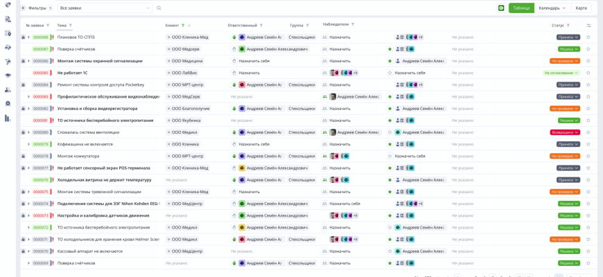Open the column settings icon next to Статус

(x=588, y=26)
